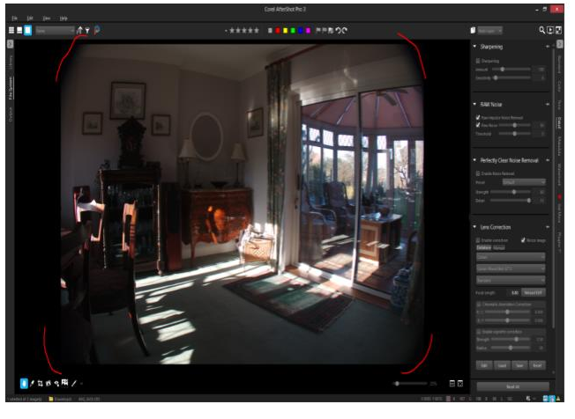Enable lens correction checkbox
Viewport: 575px width, 419px height.
pyautogui.click(x=478, y=240)
